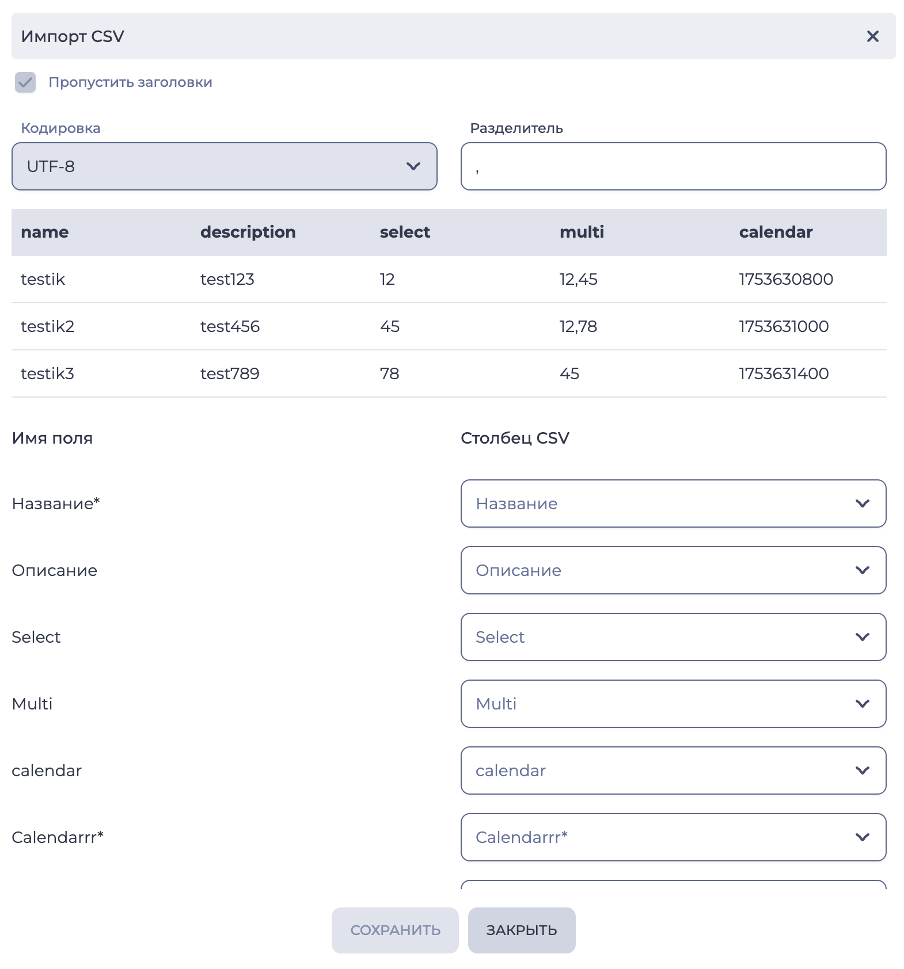Click the test789 cell
Viewport: 904px width, 969px height.
click(x=230, y=373)
